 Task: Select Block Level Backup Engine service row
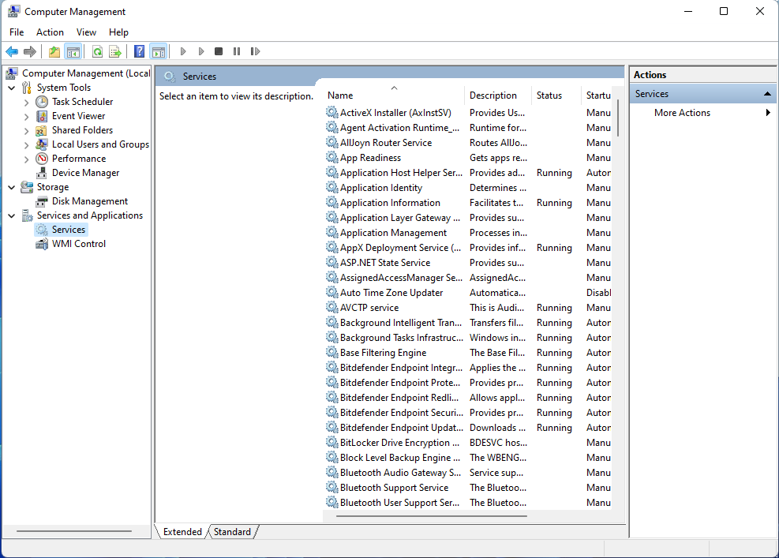(468, 458)
